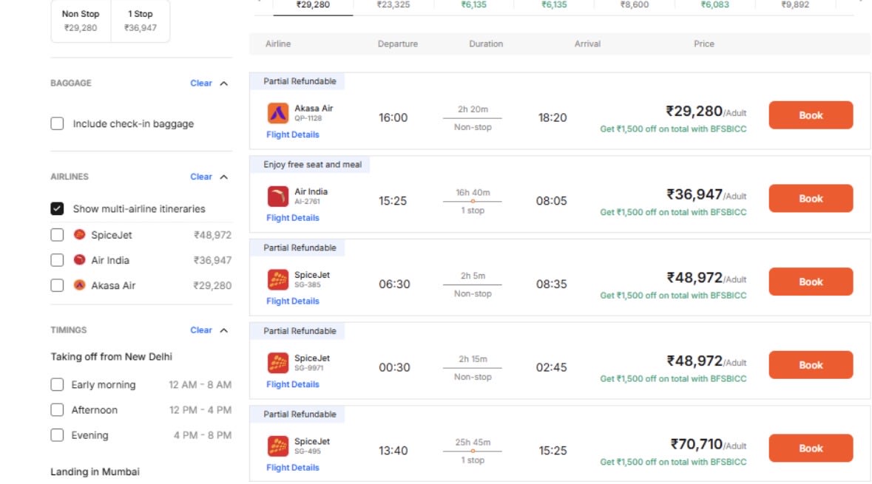Open Flight Details for SpiceJet SG-385
Image resolution: width=872 pixels, height=484 pixels.
(x=293, y=301)
